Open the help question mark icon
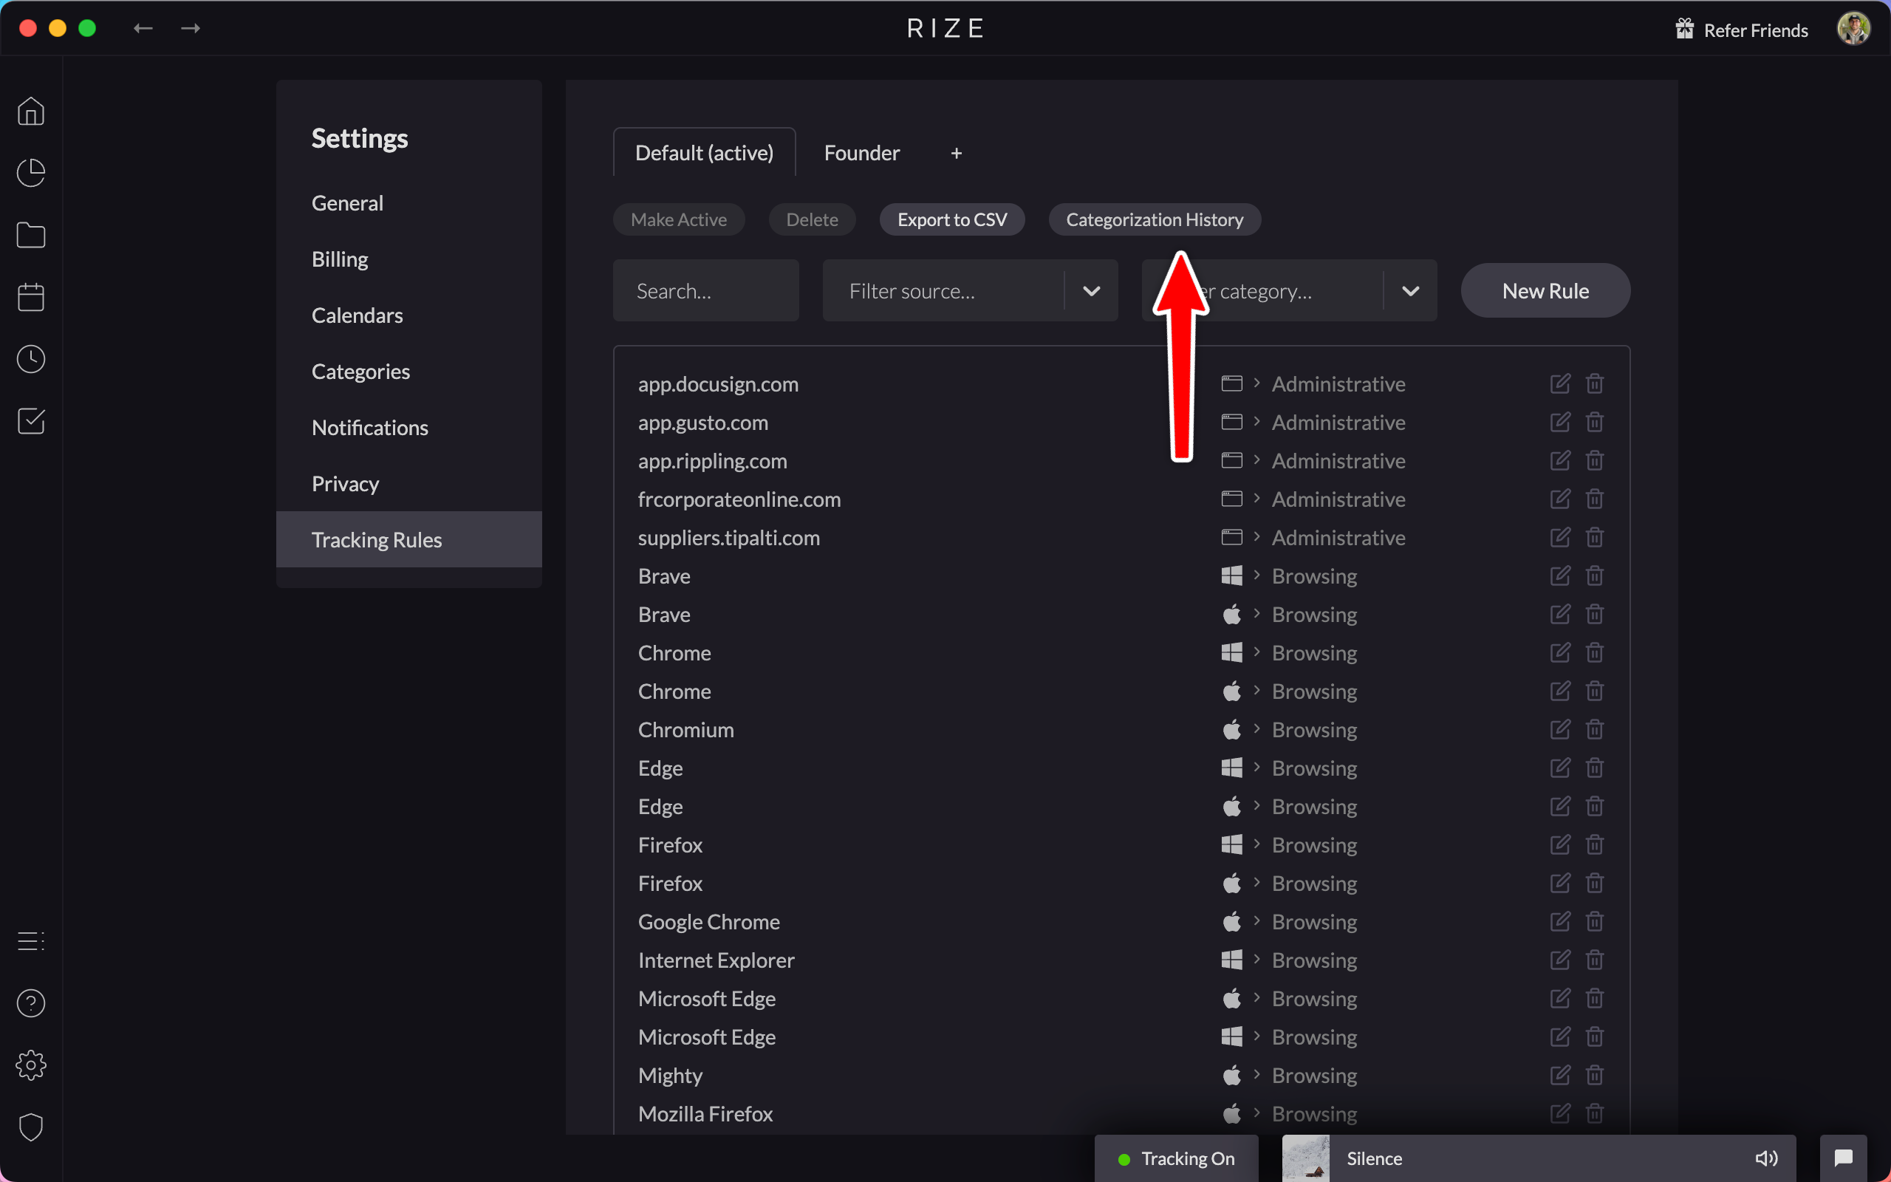The height and width of the screenshot is (1182, 1891). click(x=31, y=1003)
